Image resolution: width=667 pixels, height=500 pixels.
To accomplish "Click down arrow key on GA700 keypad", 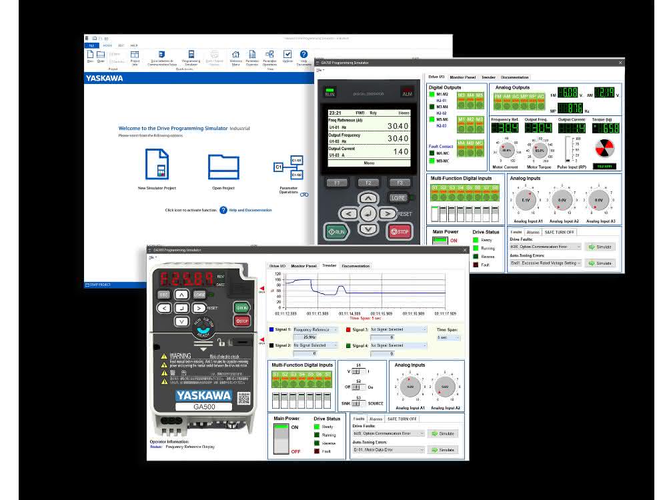I will (x=368, y=229).
